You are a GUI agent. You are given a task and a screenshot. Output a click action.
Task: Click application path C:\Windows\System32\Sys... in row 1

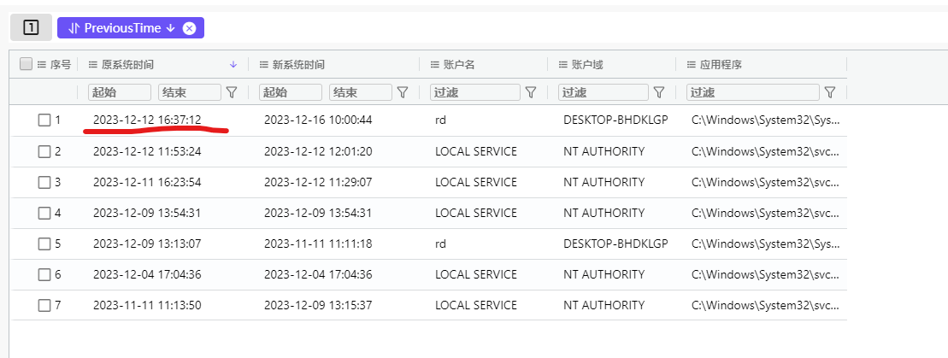[765, 120]
